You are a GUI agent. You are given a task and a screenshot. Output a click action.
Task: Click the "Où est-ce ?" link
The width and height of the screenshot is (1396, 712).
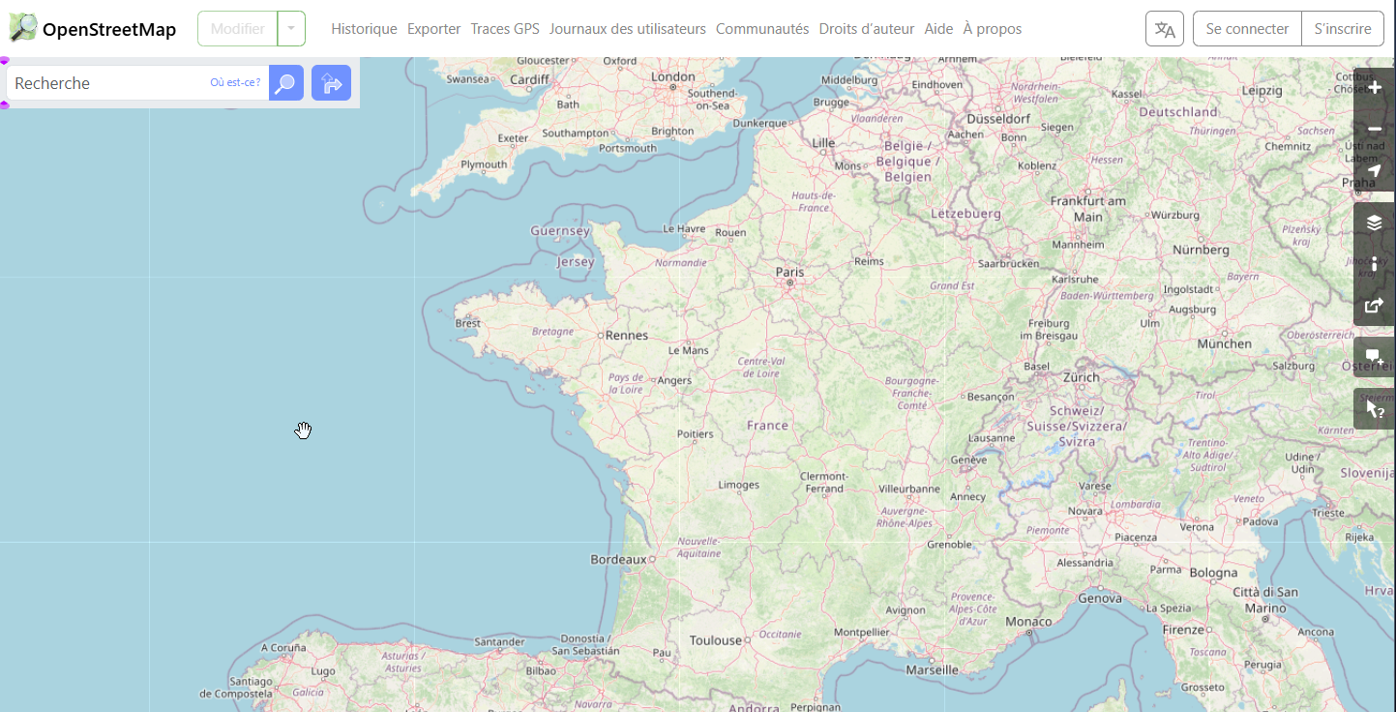click(x=235, y=83)
